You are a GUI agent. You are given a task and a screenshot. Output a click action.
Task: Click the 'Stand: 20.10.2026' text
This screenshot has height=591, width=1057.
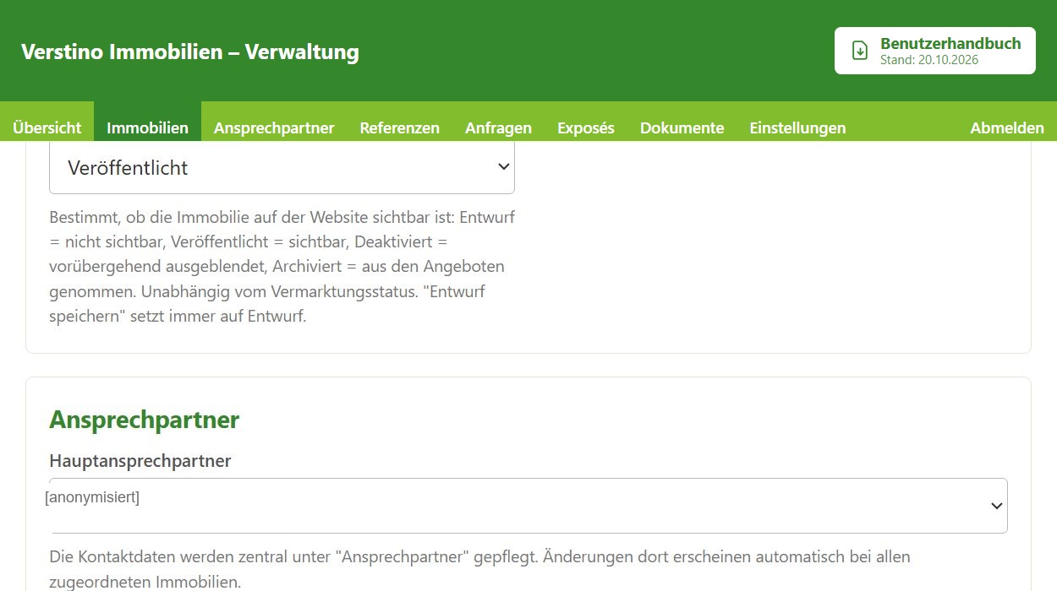(x=929, y=60)
